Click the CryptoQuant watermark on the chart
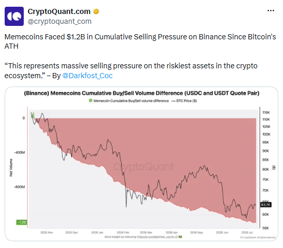This screenshot has width=283, height=248. (144, 166)
